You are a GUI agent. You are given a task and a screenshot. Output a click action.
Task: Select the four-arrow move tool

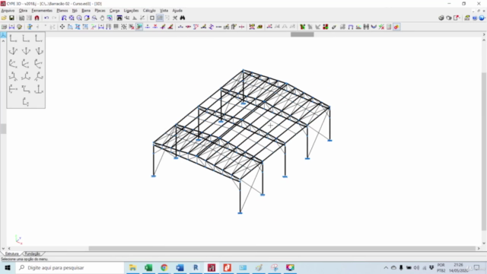click(x=62, y=27)
